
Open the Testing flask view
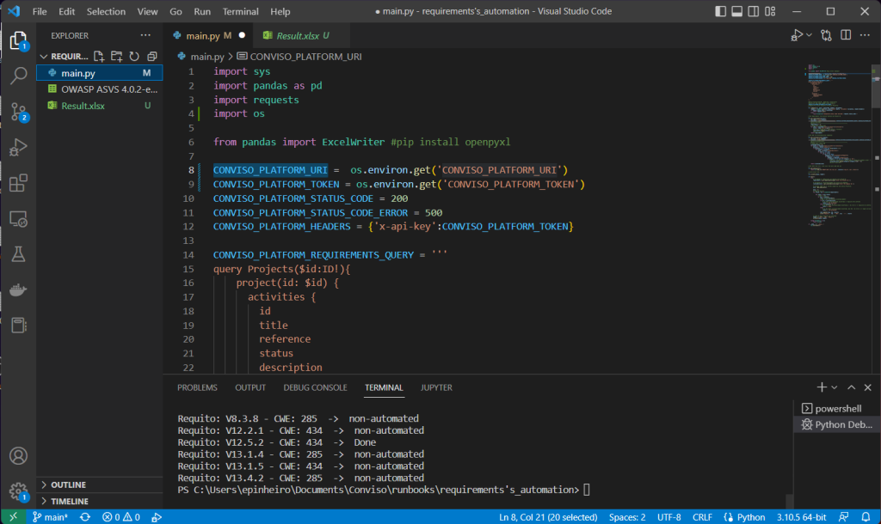click(18, 254)
